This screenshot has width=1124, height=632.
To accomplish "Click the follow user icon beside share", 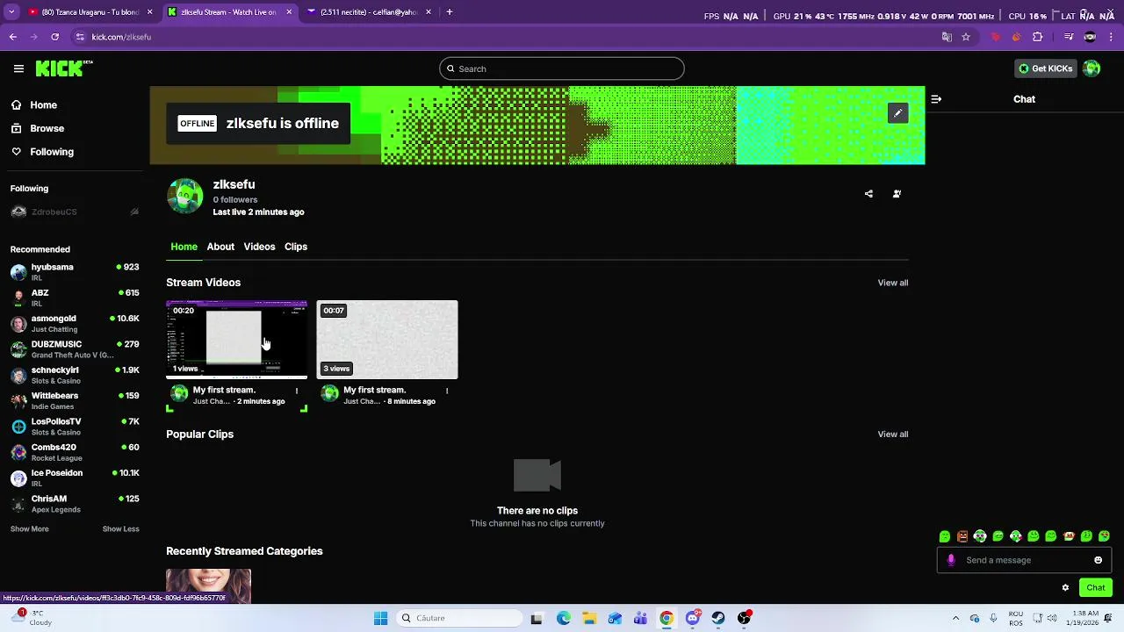I will click(x=897, y=194).
